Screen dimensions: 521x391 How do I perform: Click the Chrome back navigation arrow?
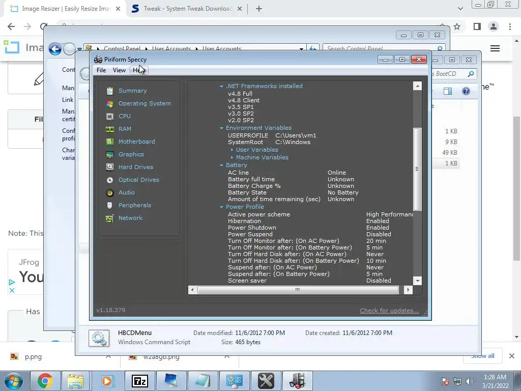11,26
